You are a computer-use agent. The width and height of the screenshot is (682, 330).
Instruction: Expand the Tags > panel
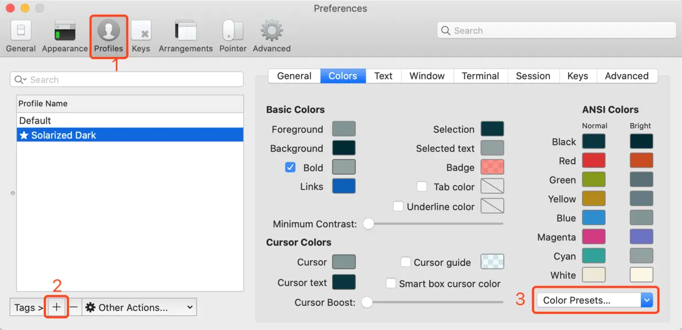pos(29,307)
